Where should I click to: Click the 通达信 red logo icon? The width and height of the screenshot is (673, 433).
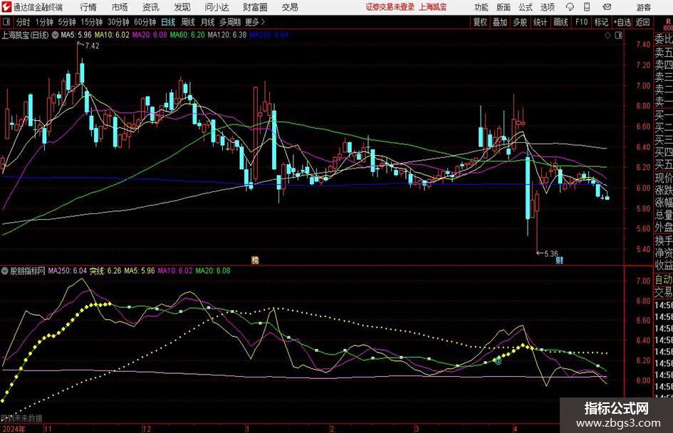(7, 7)
